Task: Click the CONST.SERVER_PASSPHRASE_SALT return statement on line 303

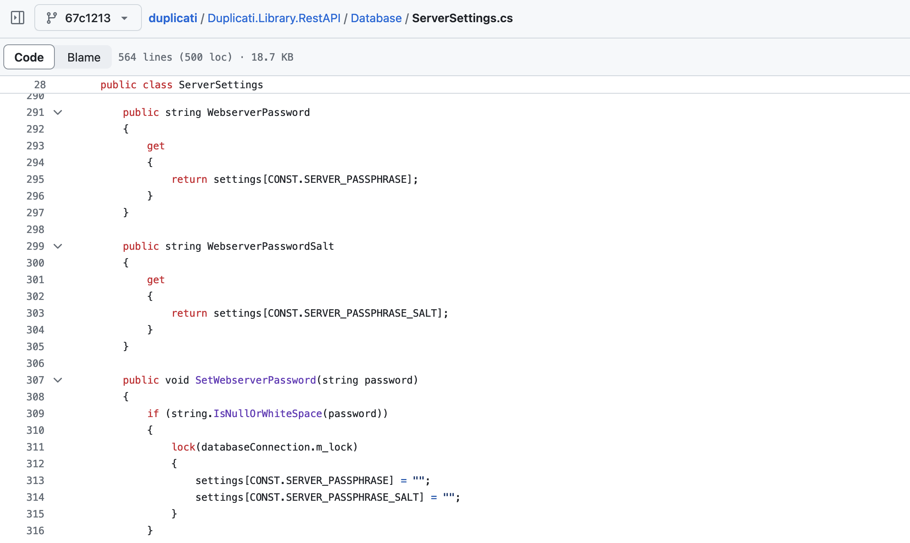Action: 310,313
